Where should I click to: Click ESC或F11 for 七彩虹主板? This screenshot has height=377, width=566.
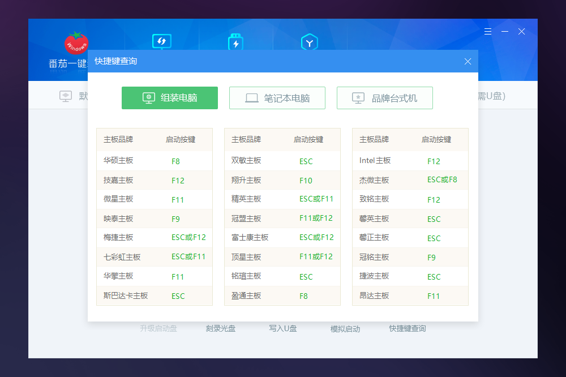coord(188,257)
